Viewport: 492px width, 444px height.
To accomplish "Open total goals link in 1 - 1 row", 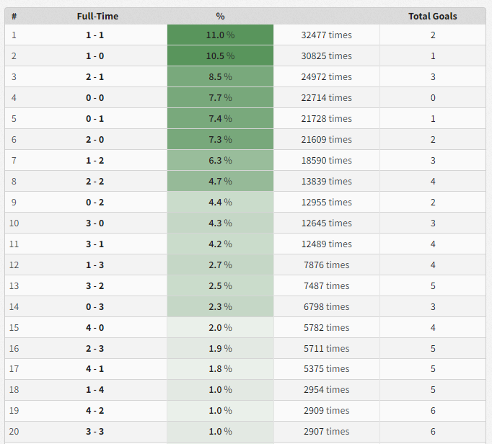I will pos(433,35).
